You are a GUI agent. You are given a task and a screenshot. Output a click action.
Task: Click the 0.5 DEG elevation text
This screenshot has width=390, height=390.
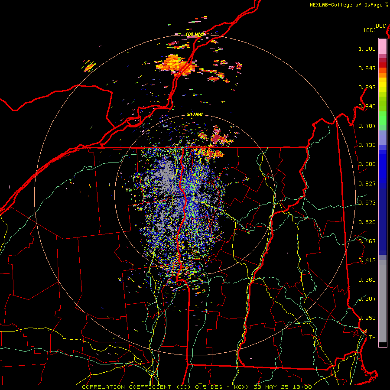pos(208,387)
